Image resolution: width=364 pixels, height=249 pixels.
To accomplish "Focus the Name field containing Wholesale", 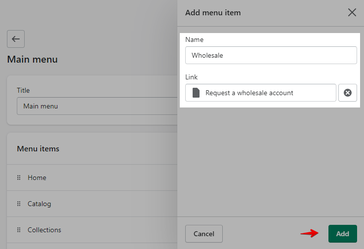I will [271, 55].
